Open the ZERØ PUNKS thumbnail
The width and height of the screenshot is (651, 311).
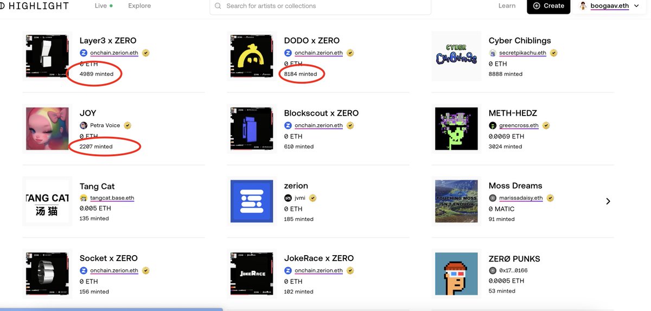click(456, 274)
